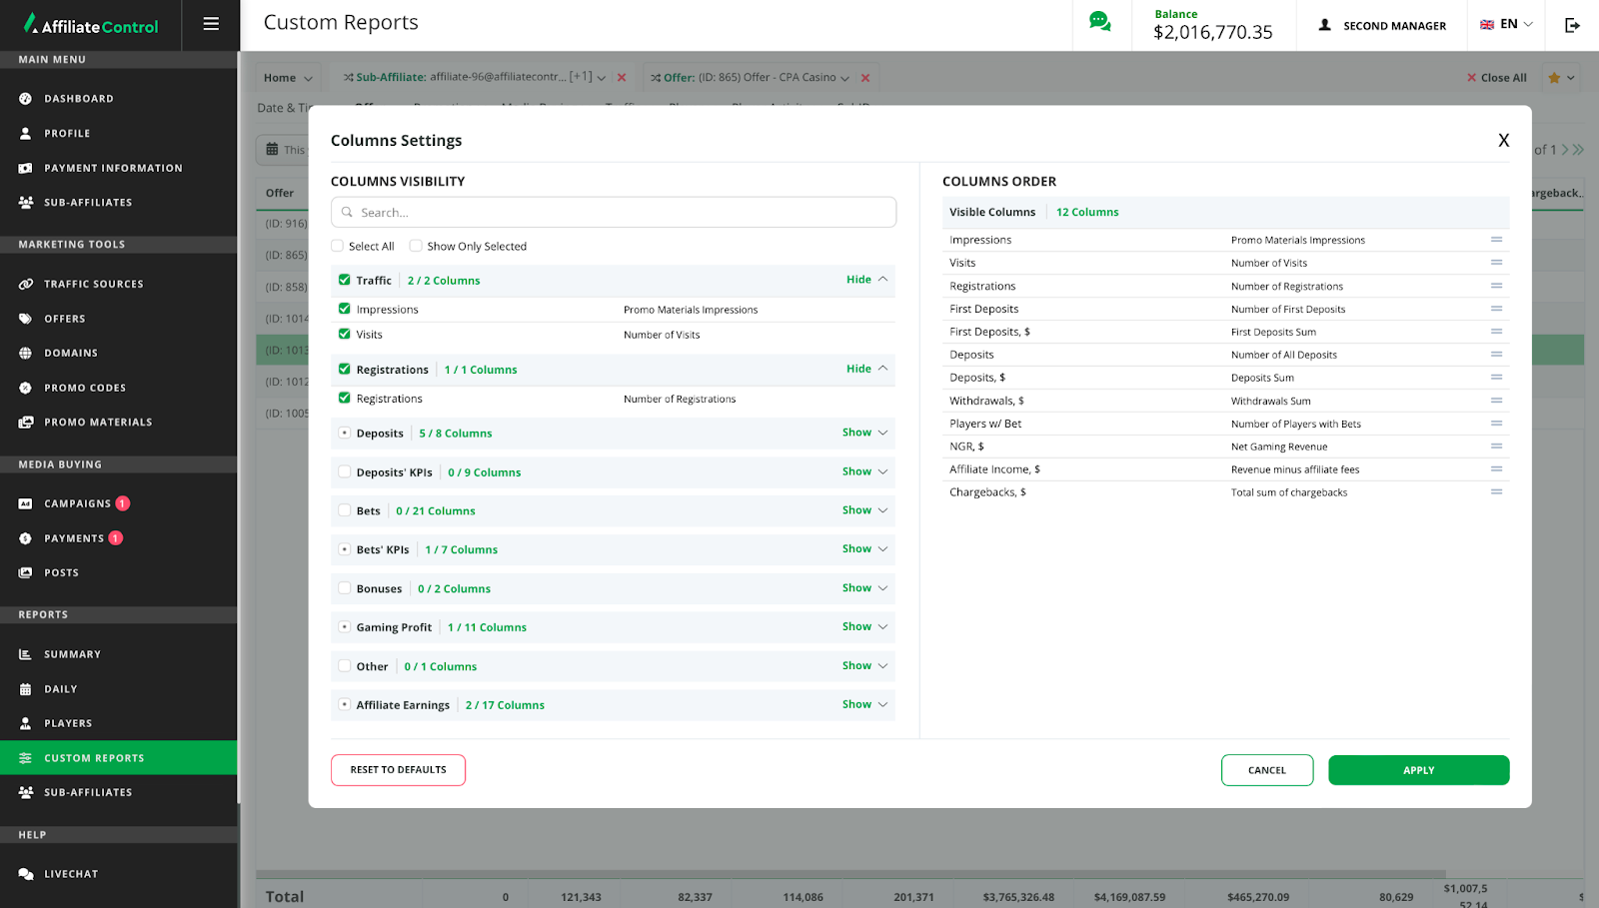
Task: Check the Bonuses group checkbox
Action: click(x=345, y=588)
